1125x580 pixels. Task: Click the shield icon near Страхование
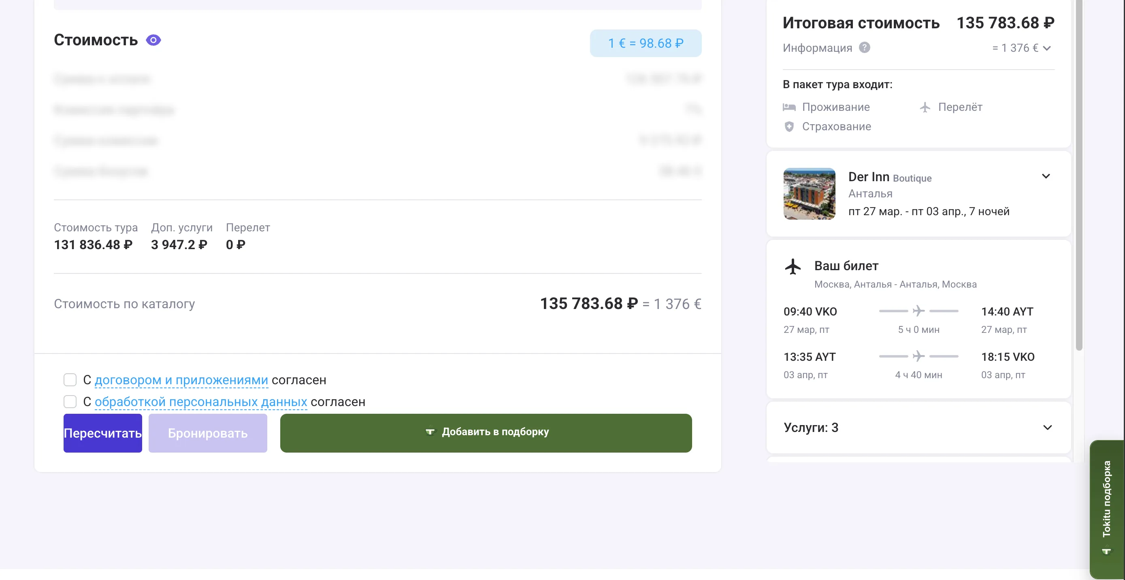coord(789,127)
